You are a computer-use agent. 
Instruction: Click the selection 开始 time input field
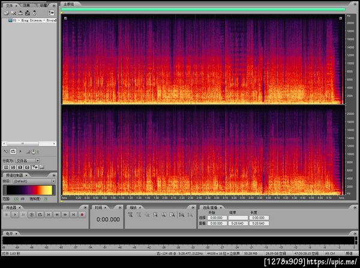[218, 218]
